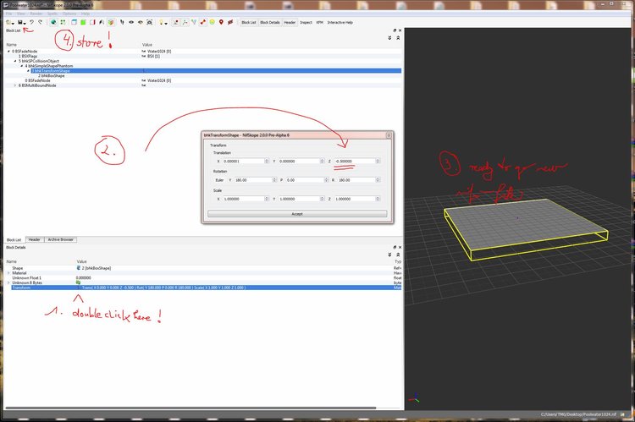The height and width of the screenshot is (422, 635).
Task: Click the last red icon in the render toolbar
Action: tap(230, 22)
